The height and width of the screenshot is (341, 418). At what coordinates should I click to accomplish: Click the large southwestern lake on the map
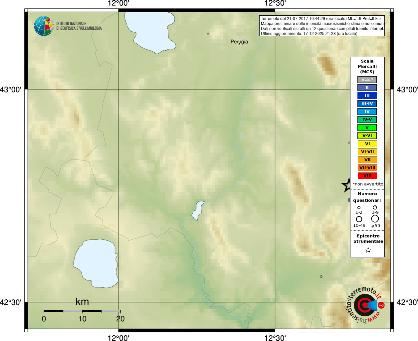[x=96, y=263]
